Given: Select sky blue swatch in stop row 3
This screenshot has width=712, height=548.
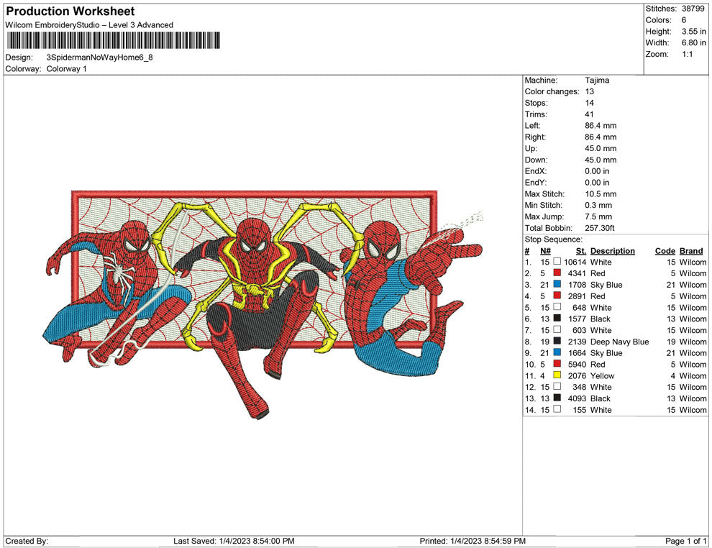Looking at the screenshot, I should 557,284.
